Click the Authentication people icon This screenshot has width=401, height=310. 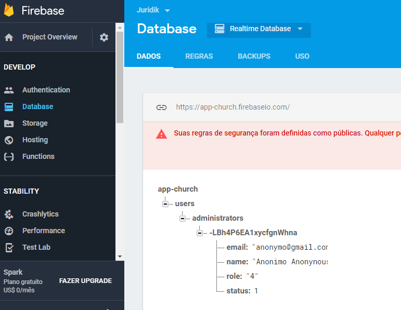click(x=9, y=90)
